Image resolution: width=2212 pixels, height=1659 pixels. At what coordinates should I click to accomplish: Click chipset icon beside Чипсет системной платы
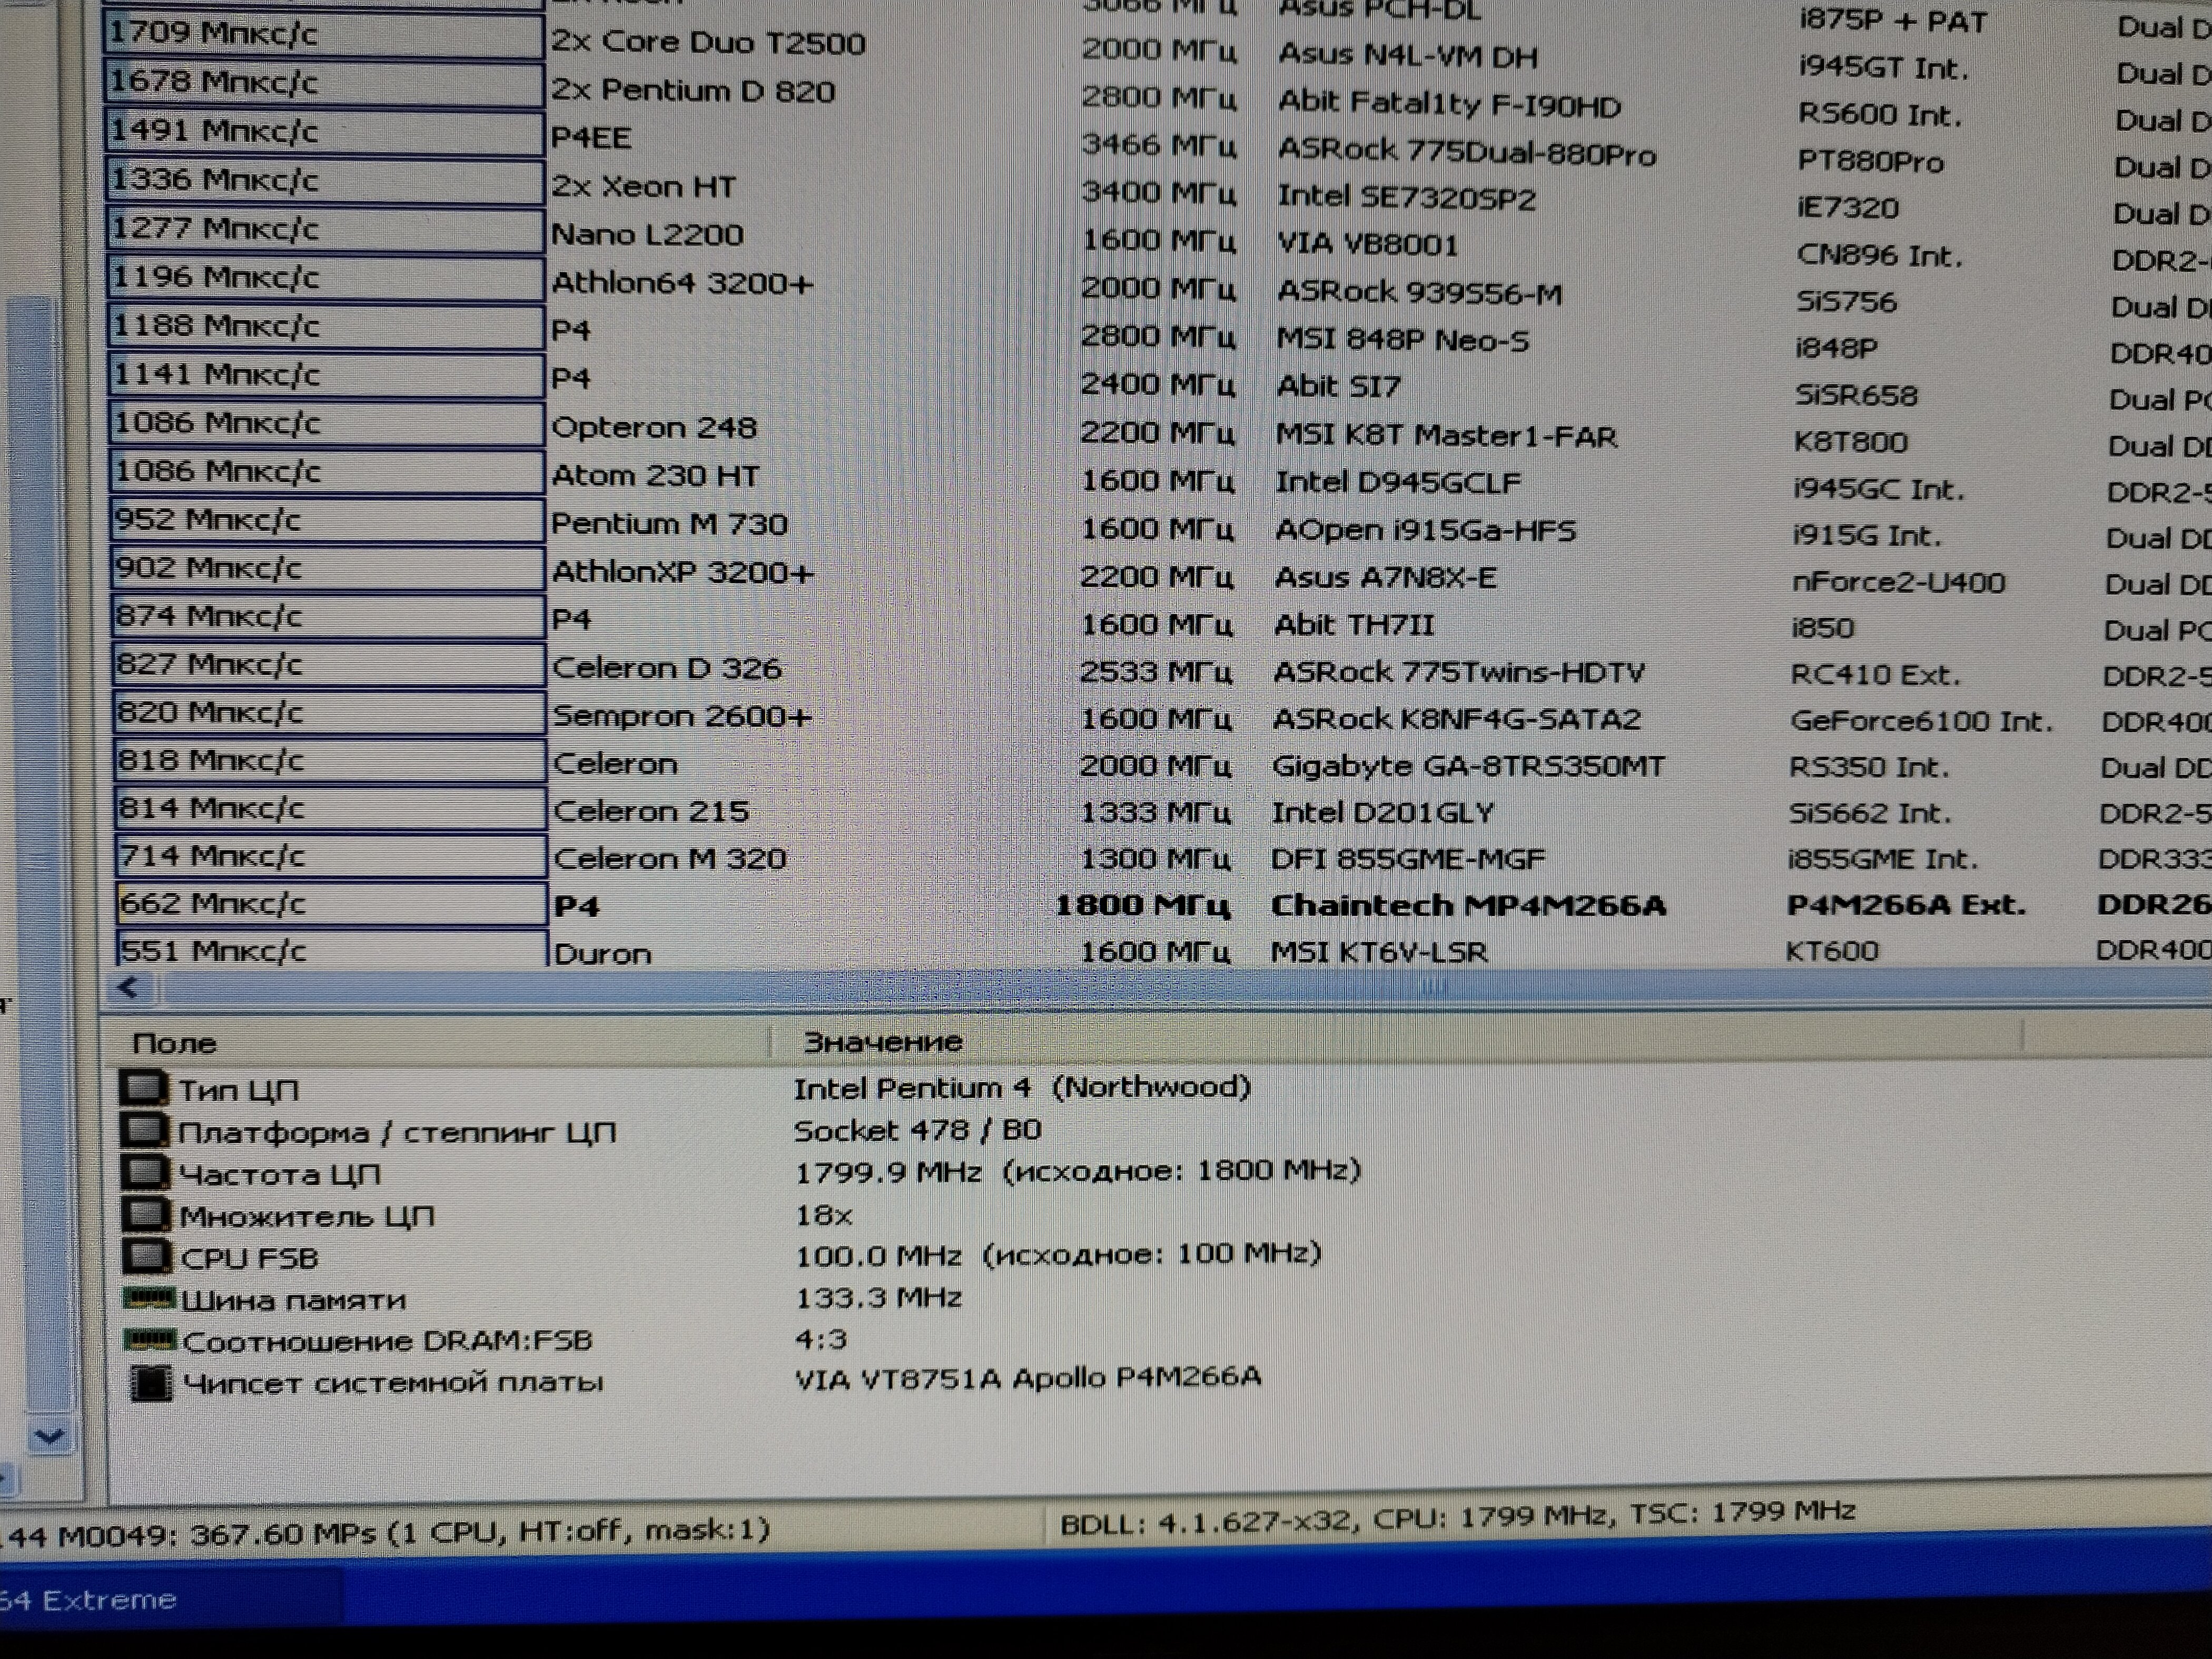(x=151, y=1382)
